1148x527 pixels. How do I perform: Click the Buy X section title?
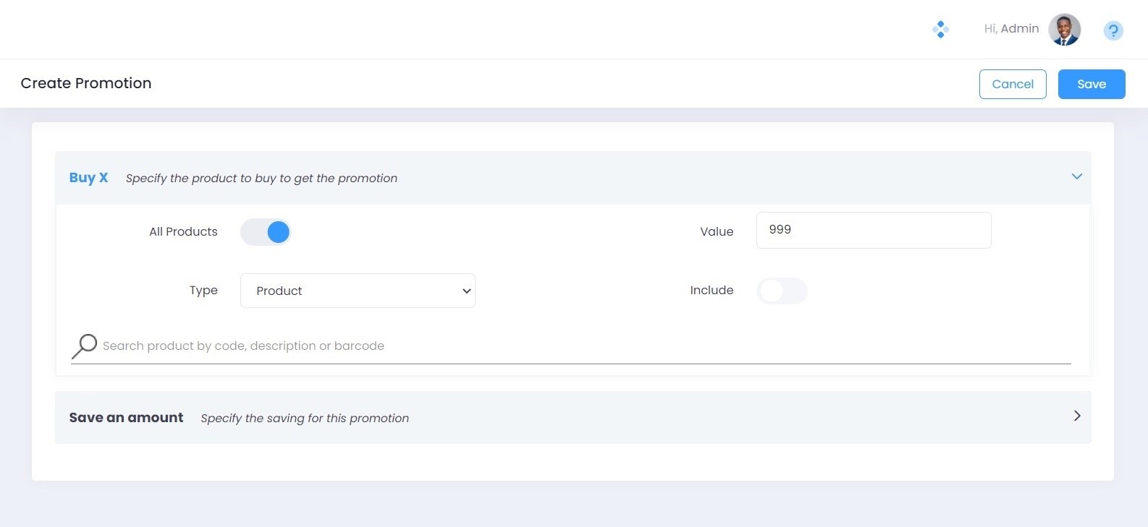coord(88,178)
